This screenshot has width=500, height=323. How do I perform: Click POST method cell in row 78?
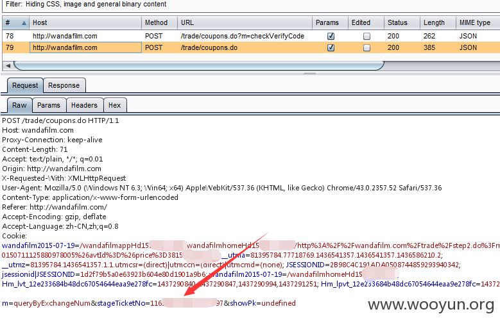point(153,37)
